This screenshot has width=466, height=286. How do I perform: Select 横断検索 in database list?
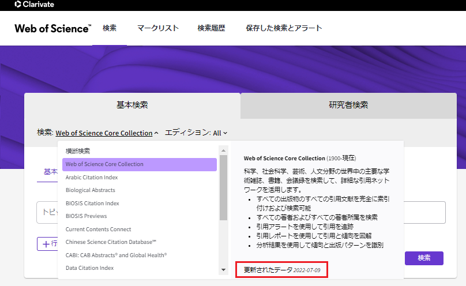coord(78,151)
